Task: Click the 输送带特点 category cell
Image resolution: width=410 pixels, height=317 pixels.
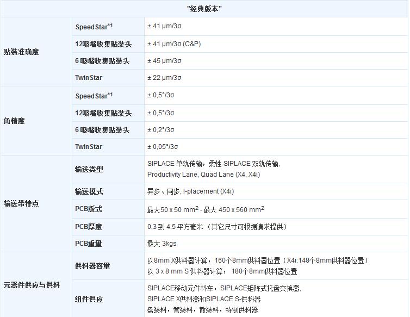Action: [x=21, y=203]
